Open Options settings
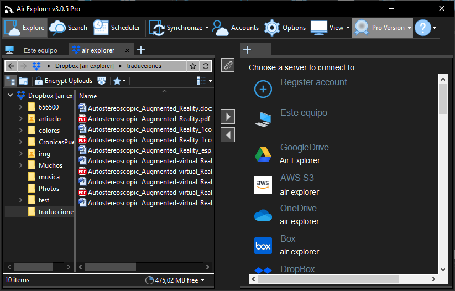455x291 pixels. (285, 28)
